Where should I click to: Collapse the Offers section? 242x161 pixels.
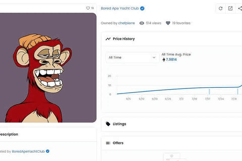(x=171, y=143)
